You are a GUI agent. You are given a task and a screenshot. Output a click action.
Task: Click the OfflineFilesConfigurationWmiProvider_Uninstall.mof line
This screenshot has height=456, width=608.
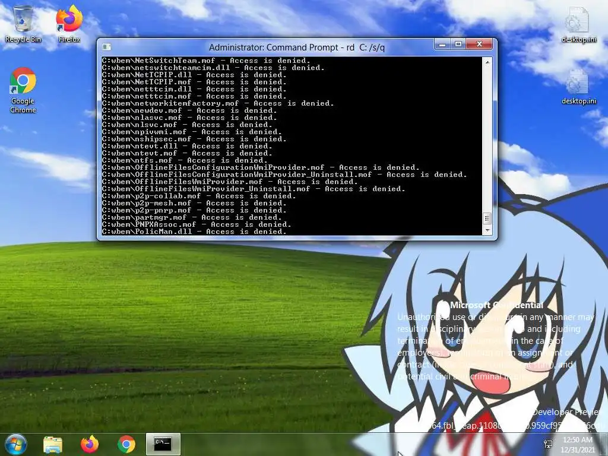[284, 175]
